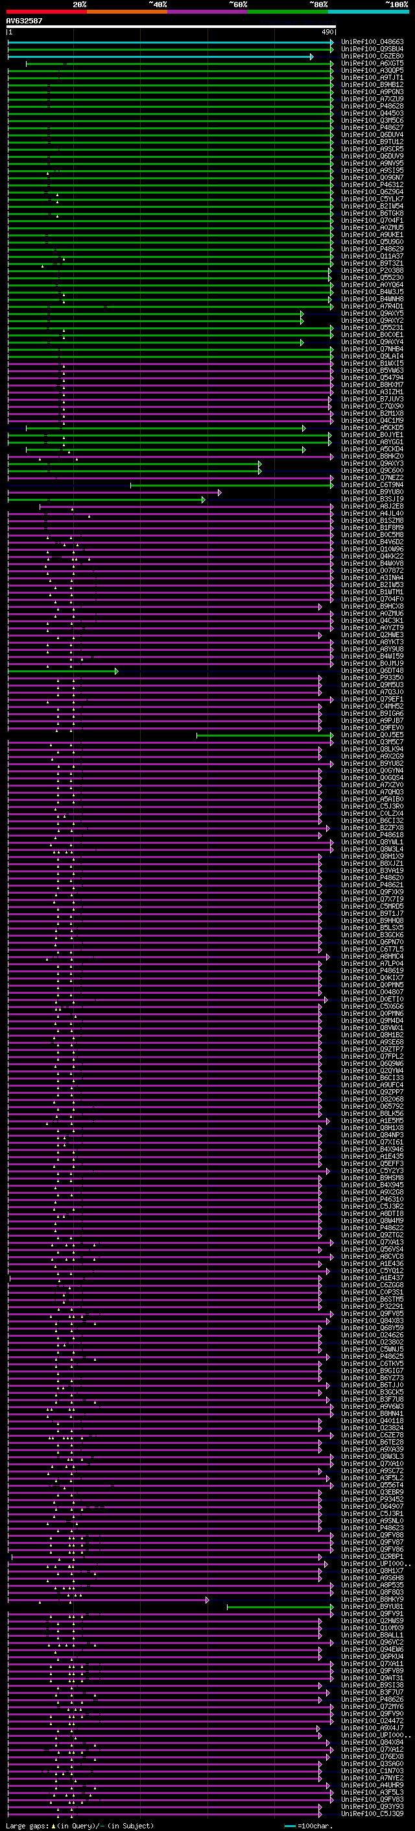Click the UniRef100_B6TGK8 label
Image resolution: width=415 pixels, height=1831 pixels.
coord(372,213)
